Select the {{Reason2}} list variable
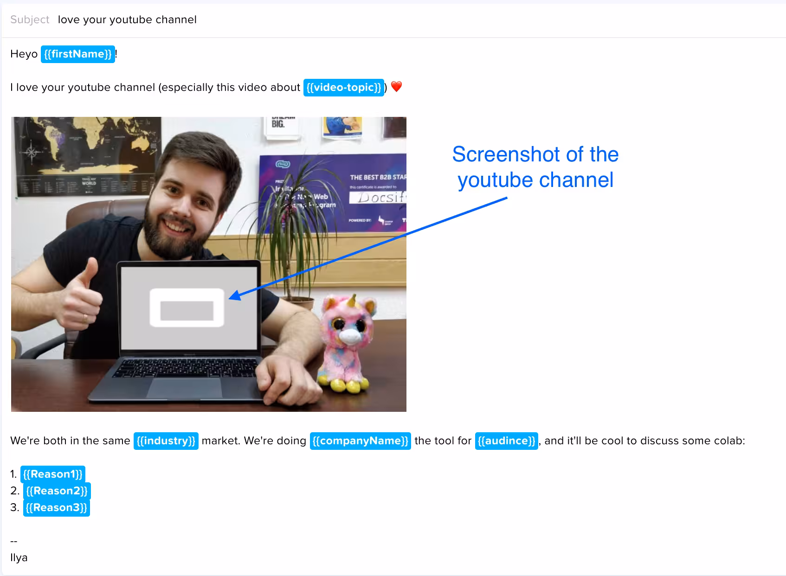Screen dimensions: 786x576 point(57,491)
